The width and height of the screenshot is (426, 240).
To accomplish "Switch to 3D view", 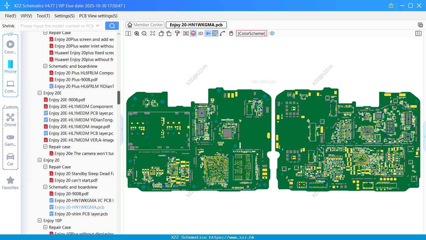I will pos(200,34).
